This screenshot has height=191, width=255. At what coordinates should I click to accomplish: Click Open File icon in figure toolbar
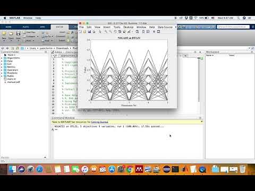[x=84, y=32]
